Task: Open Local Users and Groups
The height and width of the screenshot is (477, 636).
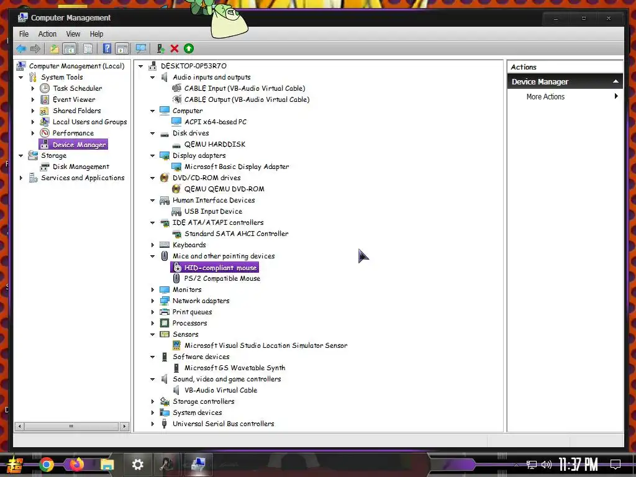Action: pos(89,122)
